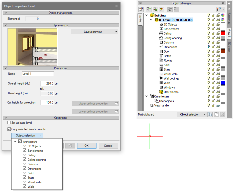
Task: Toggle print icon for Door row
Action: [x=218, y=51]
